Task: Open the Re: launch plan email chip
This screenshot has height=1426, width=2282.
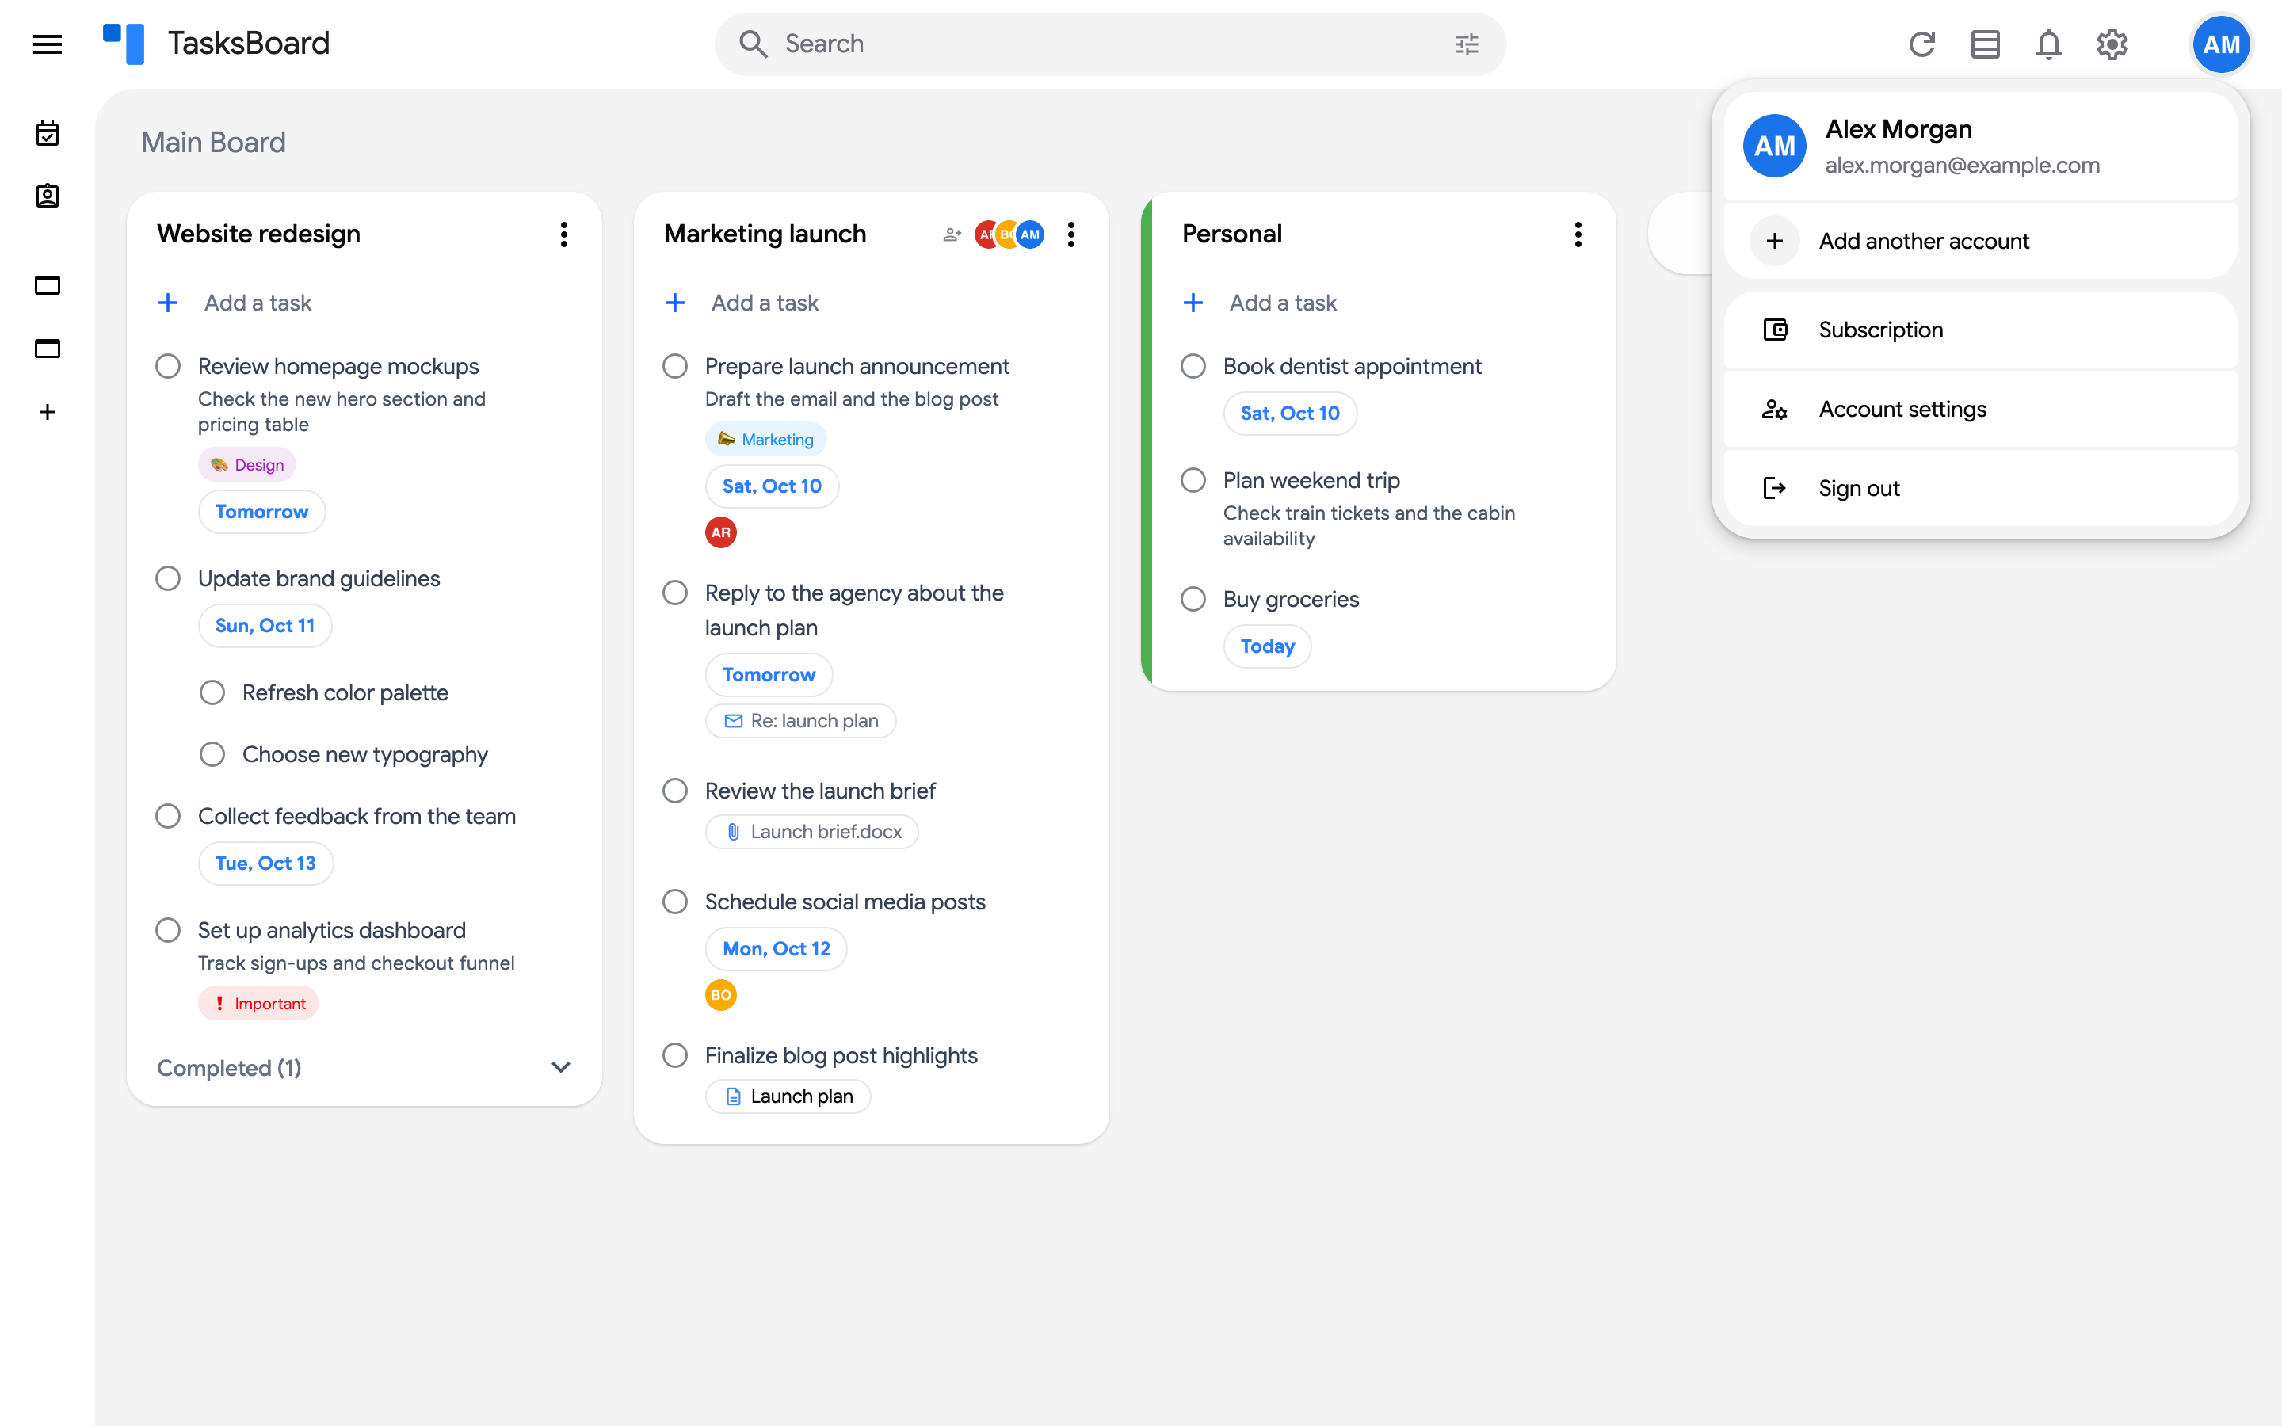Action: click(x=800, y=721)
